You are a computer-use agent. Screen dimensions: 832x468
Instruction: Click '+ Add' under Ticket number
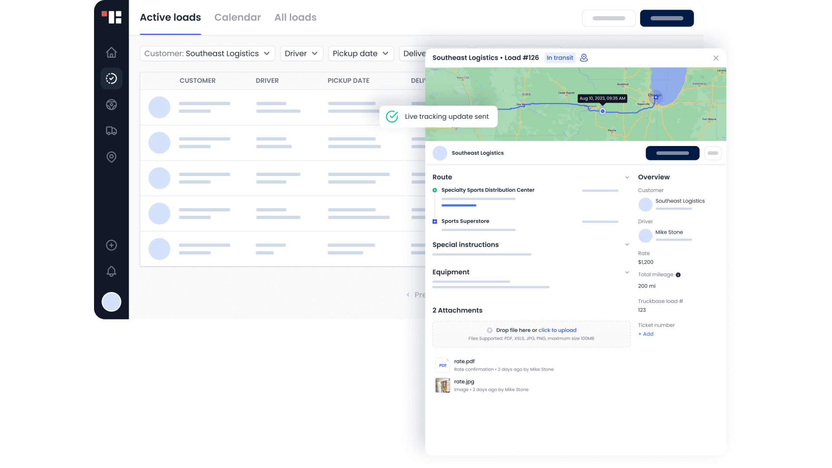tap(646, 334)
